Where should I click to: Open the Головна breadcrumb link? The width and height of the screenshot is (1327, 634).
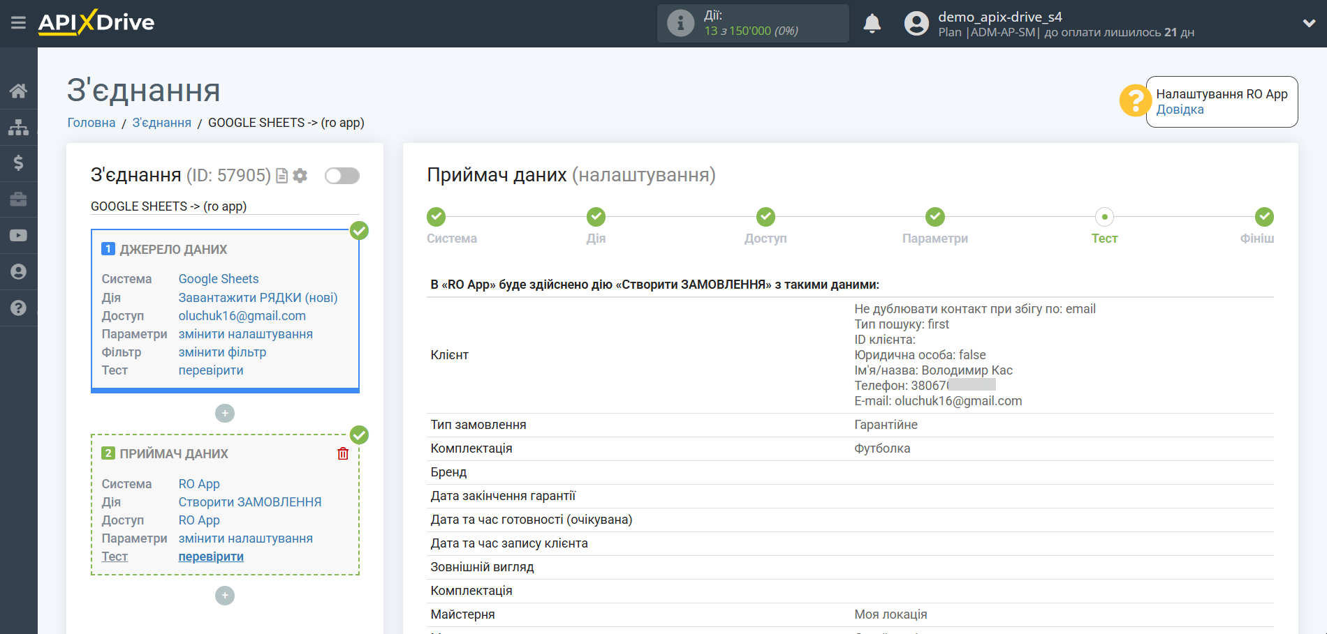tap(90, 123)
